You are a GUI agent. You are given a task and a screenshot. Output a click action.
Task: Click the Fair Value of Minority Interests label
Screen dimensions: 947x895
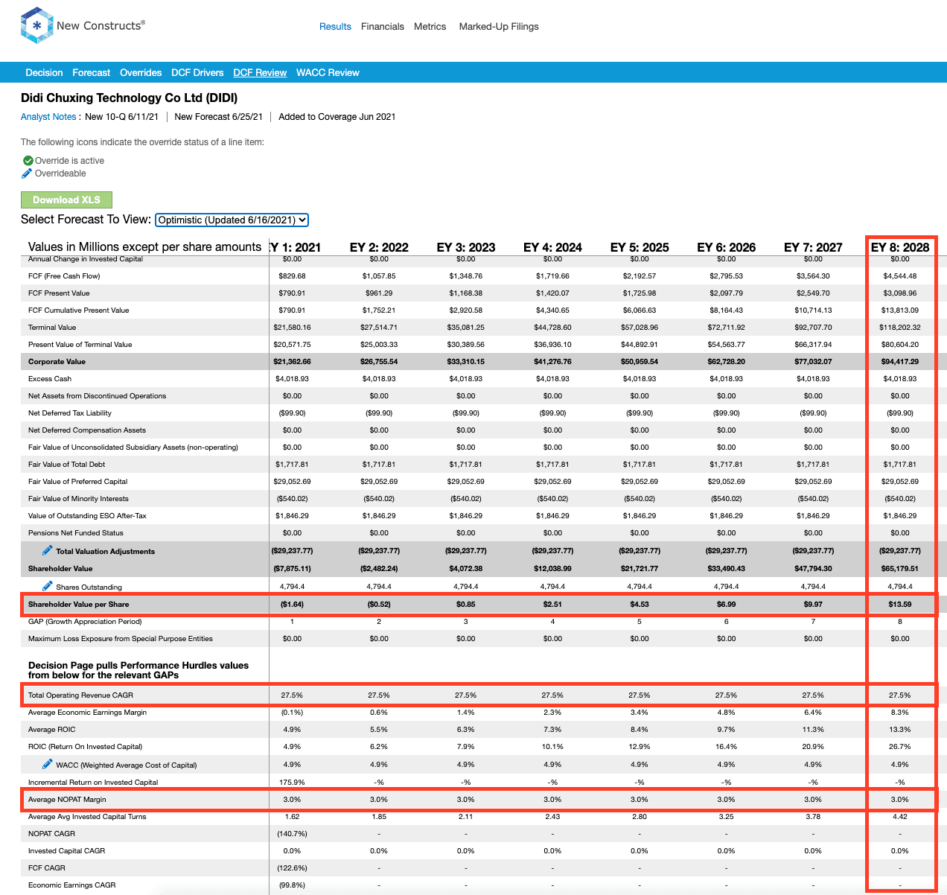[78, 499]
